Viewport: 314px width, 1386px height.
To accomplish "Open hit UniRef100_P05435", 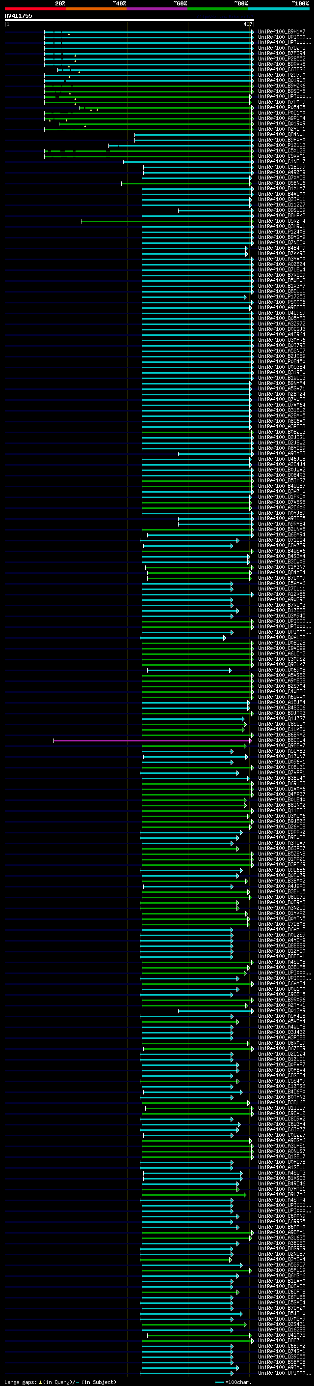I will point(282,107).
